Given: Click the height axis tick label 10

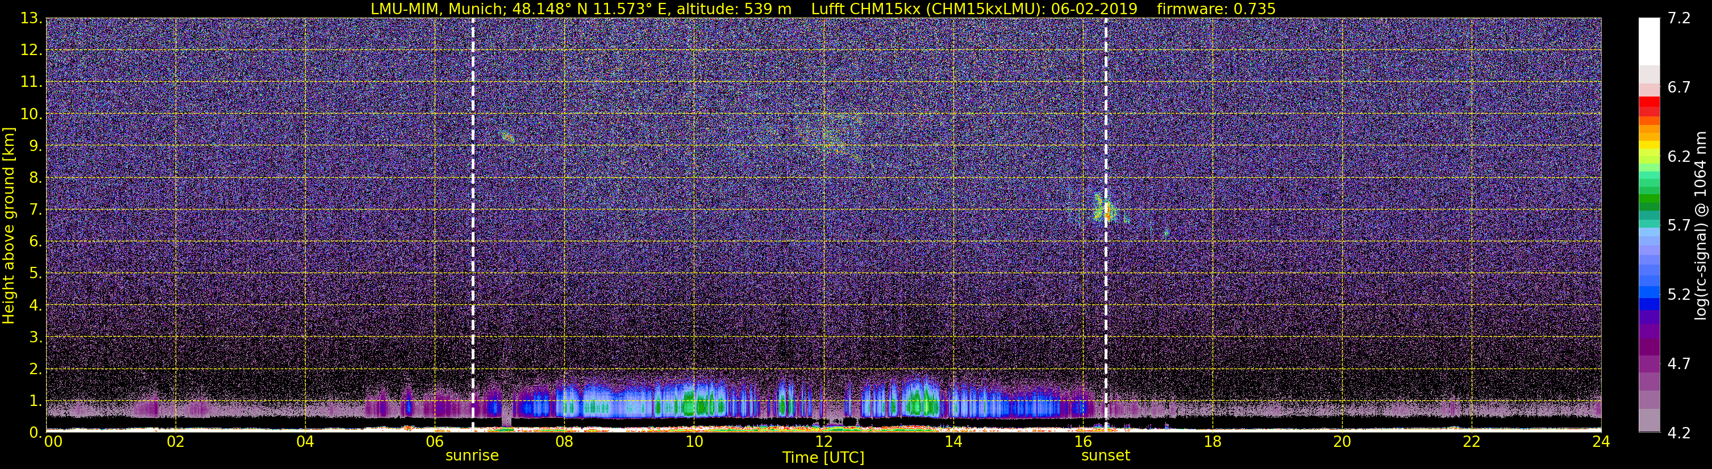Looking at the screenshot, I should click(x=31, y=114).
